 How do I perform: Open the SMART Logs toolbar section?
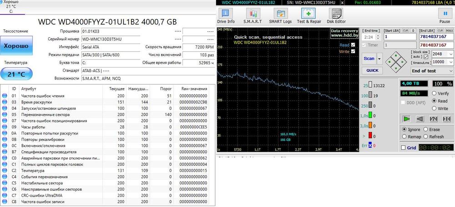[280, 15]
